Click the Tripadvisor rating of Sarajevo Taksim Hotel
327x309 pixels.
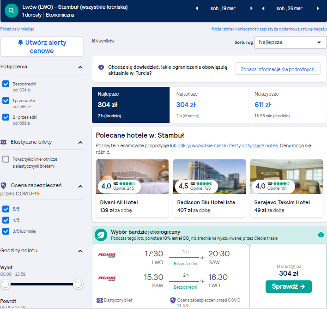tap(273, 186)
